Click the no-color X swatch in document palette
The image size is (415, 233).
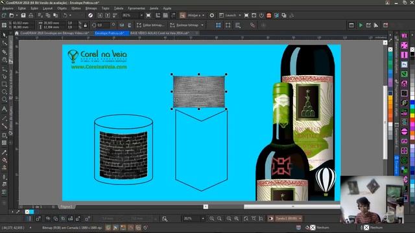(27, 212)
